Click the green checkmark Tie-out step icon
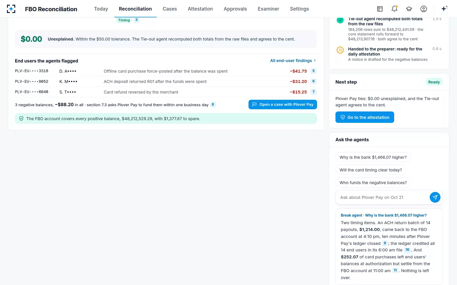 [340, 20]
